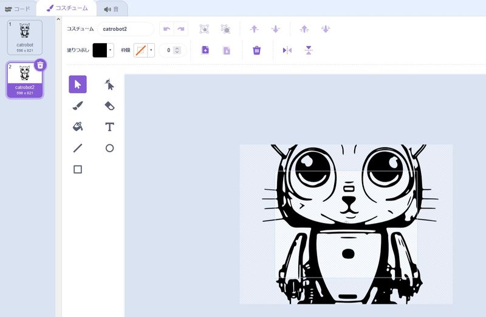The height and width of the screenshot is (317, 486).
Task: Select the Text tool
Action: (x=109, y=127)
